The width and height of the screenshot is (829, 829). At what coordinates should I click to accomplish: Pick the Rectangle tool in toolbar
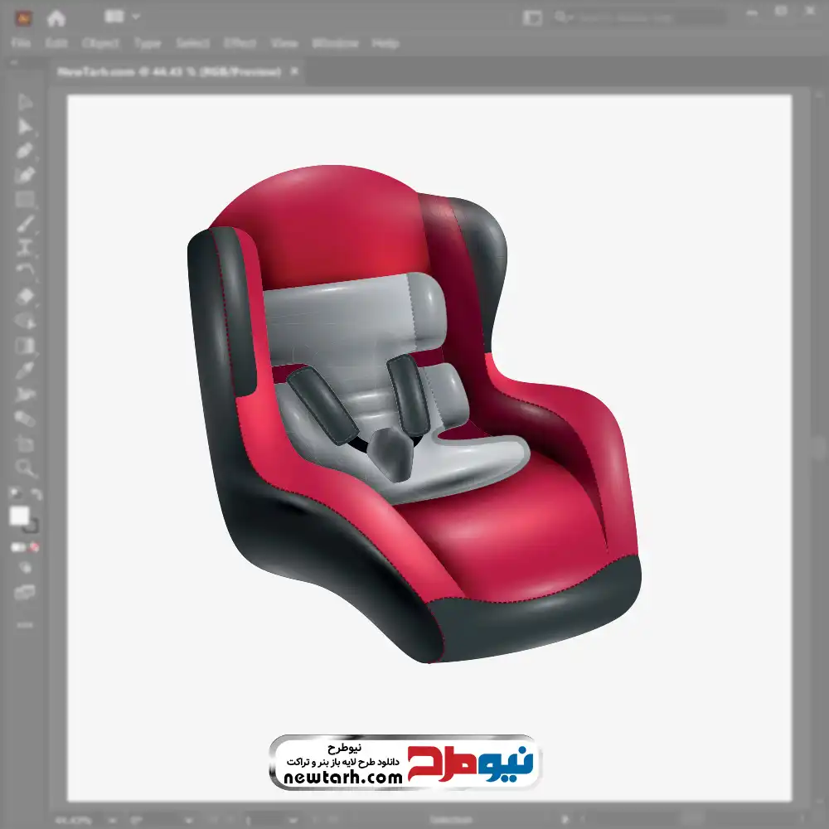pos(25,200)
